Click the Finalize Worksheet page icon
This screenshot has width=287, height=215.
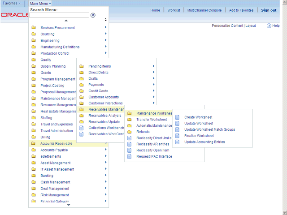tap(178, 136)
